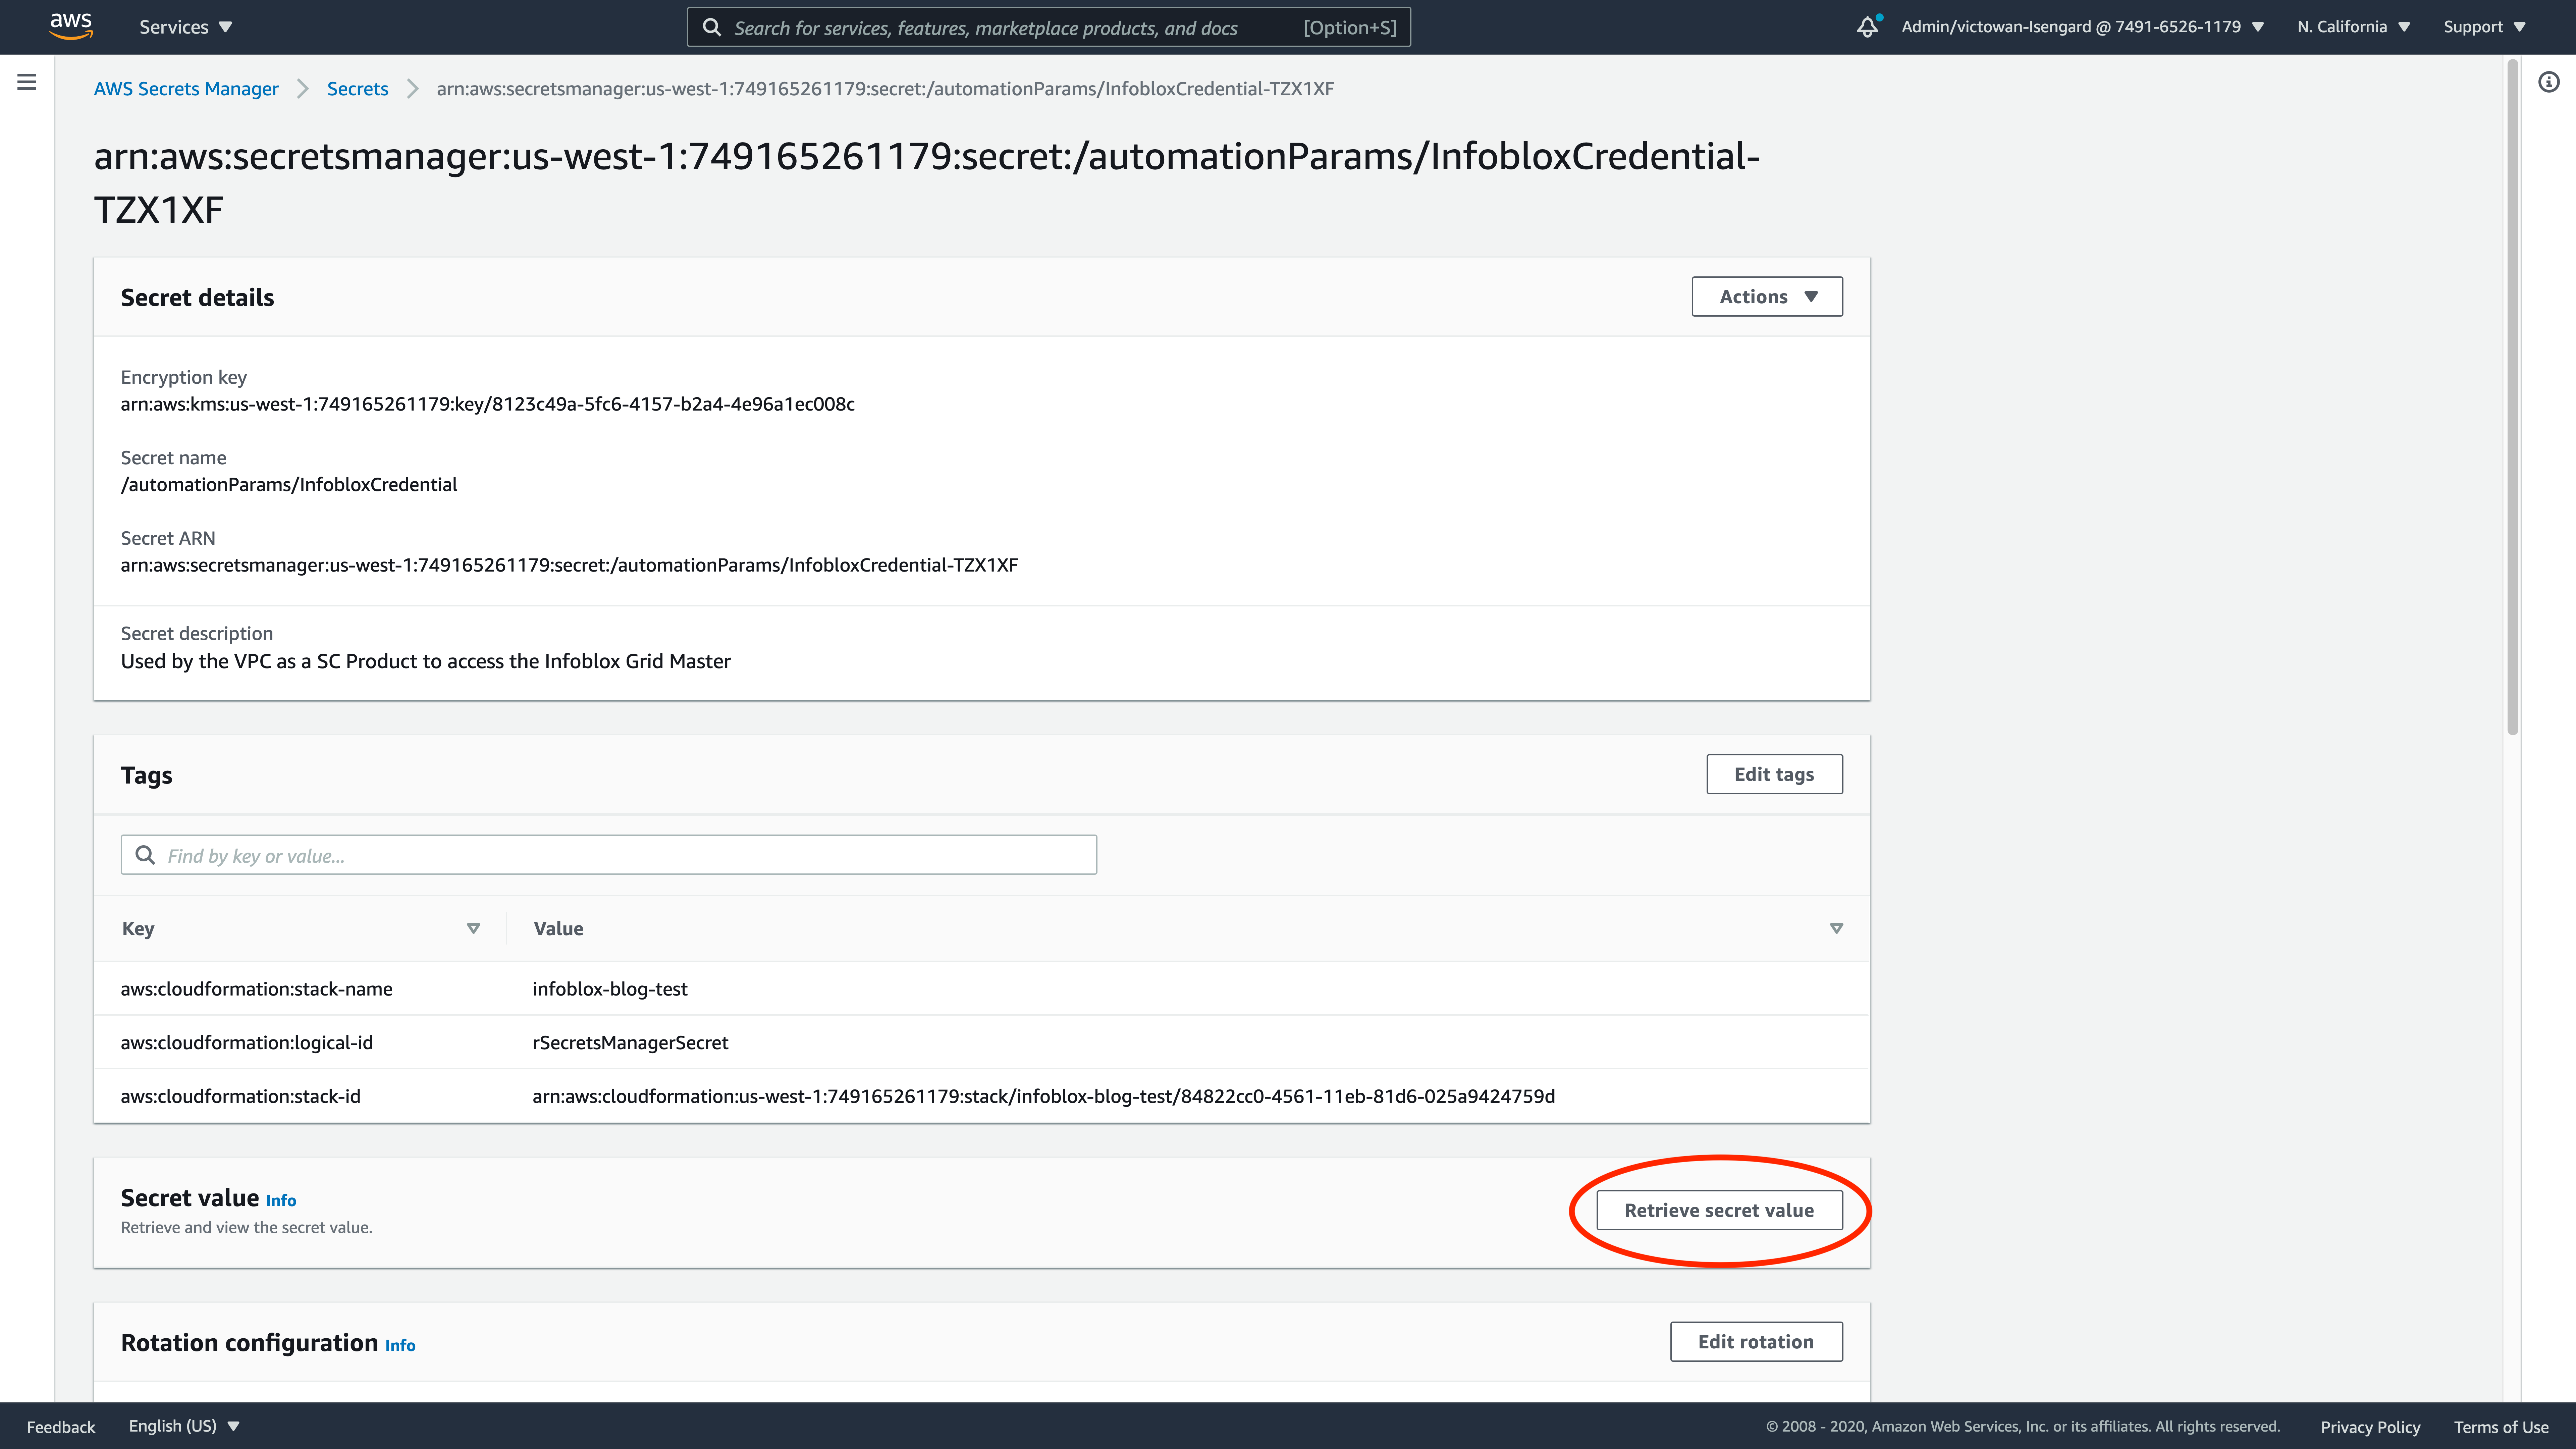
Task: Select the aws:cloudformation:logical-id key cell
Action: pos(247,1043)
